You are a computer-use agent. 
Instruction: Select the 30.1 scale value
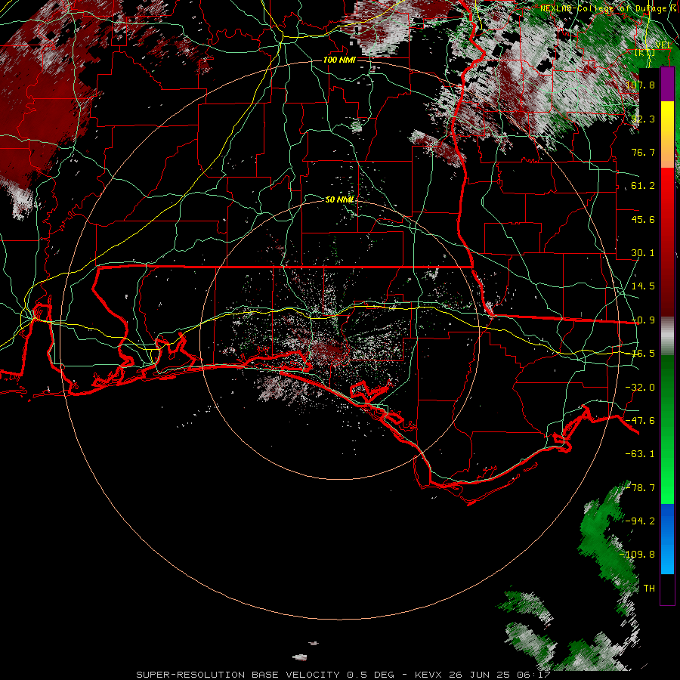click(x=643, y=253)
